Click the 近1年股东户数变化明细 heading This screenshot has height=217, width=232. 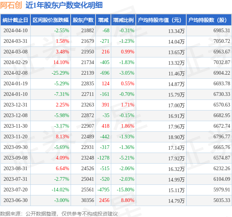64,5
